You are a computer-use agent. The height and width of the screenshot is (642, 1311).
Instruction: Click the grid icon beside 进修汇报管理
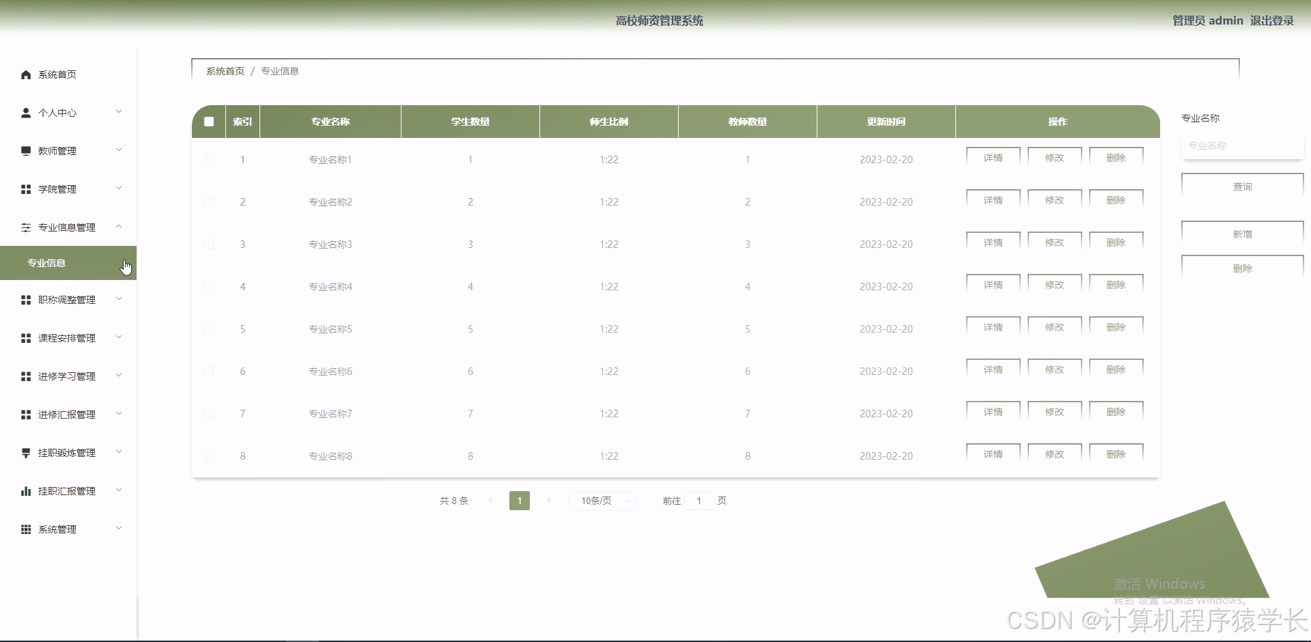tap(26, 415)
